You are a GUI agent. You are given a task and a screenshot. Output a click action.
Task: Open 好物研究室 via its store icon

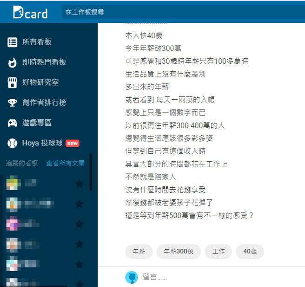click(x=12, y=82)
